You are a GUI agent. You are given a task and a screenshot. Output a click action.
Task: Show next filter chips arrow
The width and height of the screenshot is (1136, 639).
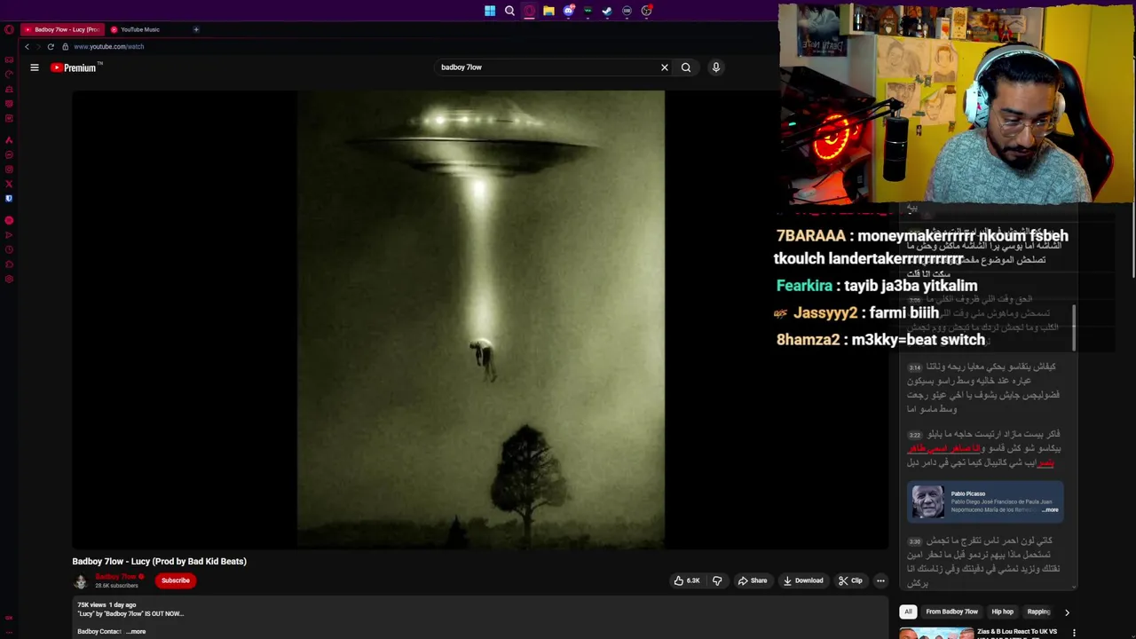pyautogui.click(x=1067, y=611)
